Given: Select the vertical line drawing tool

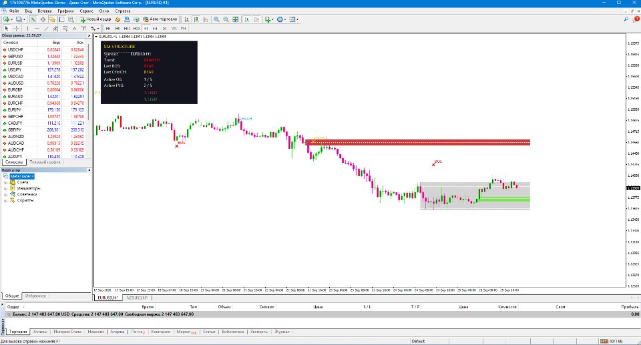Looking at the screenshot, I should (27, 28).
